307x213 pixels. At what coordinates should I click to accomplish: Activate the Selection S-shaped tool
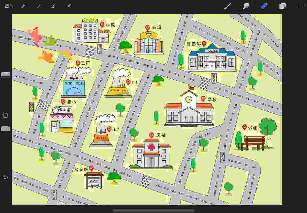point(53,6)
